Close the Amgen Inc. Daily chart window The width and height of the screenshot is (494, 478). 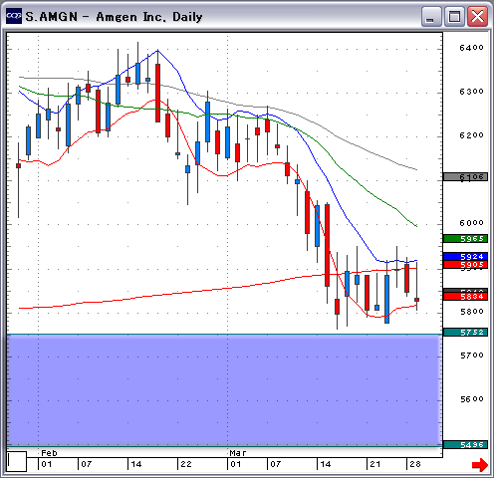click(477, 16)
